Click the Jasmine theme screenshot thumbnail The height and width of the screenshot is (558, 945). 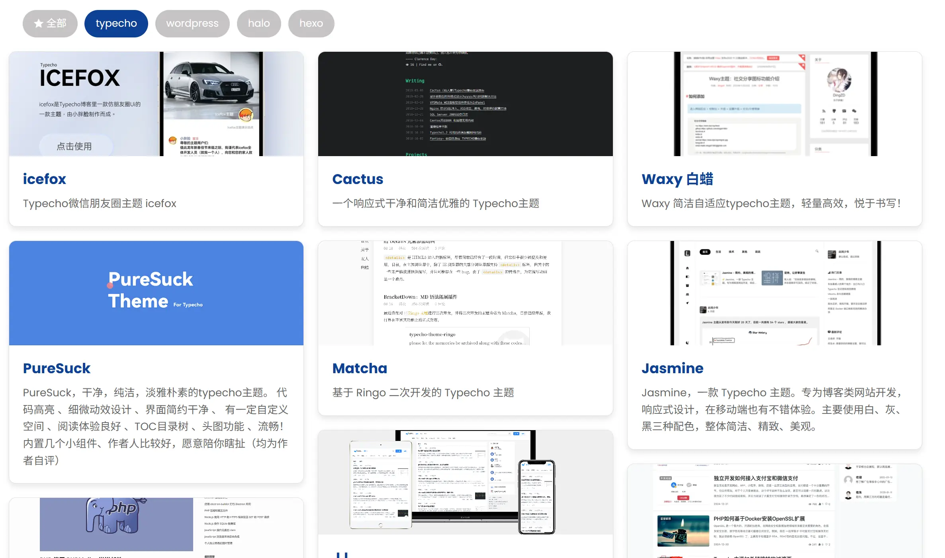[x=774, y=293]
